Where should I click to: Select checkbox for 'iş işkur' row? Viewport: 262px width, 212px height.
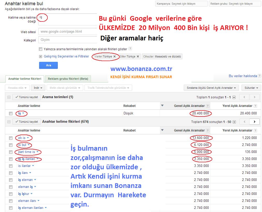coord(11,194)
